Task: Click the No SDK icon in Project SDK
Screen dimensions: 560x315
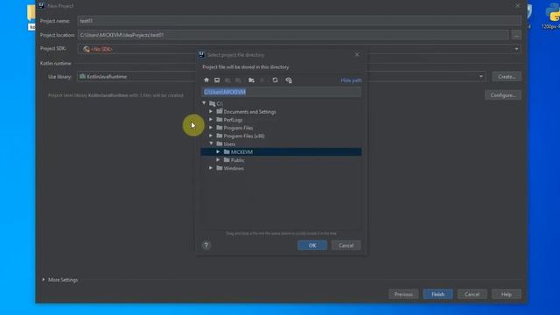Action: click(86, 49)
